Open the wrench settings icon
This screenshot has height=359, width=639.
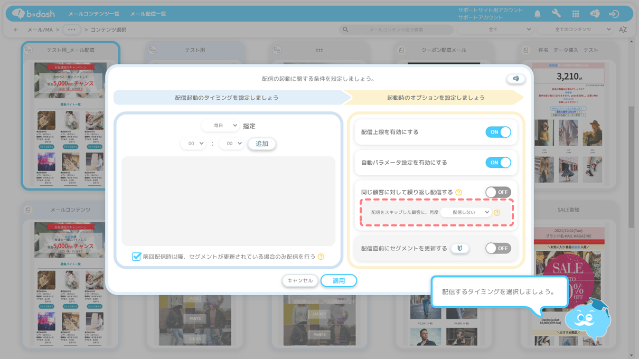tap(557, 14)
